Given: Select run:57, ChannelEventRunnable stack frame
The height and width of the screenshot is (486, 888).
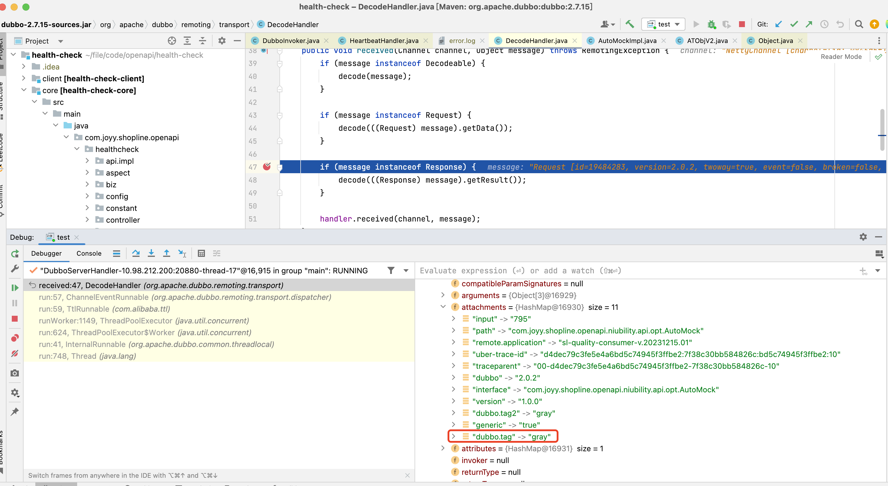Looking at the screenshot, I should (x=219, y=297).
